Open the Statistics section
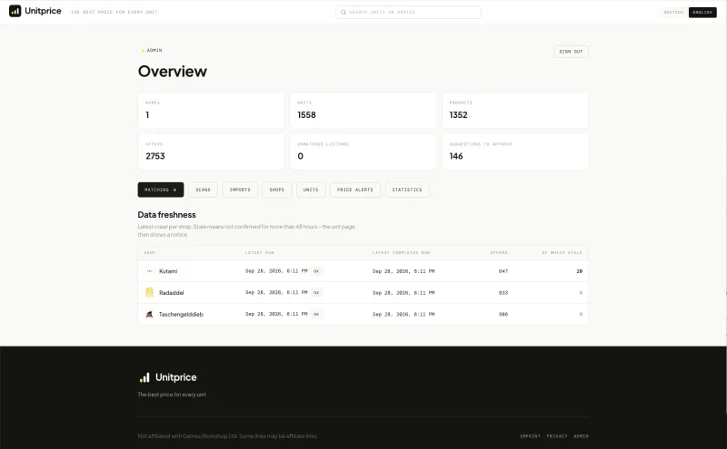Viewport: 727px width, 449px height. click(x=407, y=190)
